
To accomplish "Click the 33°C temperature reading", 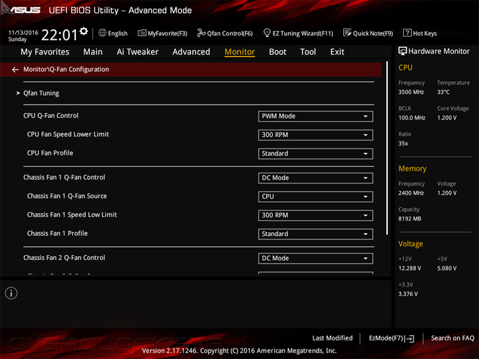I will (443, 92).
